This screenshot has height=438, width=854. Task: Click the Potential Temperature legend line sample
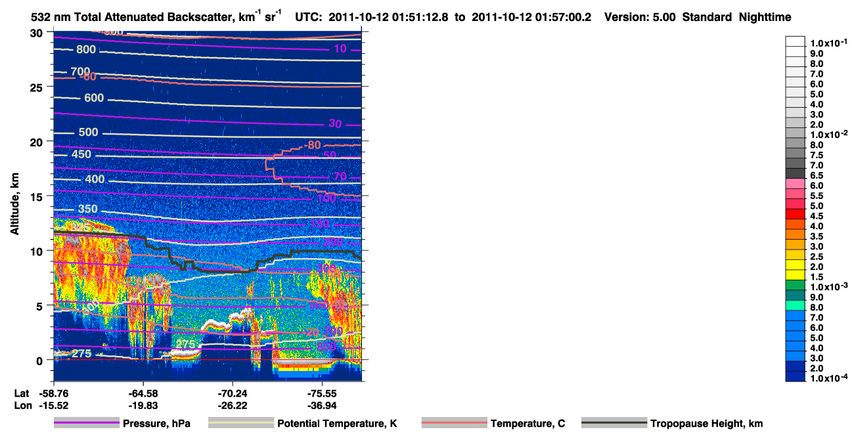pyautogui.click(x=241, y=424)
